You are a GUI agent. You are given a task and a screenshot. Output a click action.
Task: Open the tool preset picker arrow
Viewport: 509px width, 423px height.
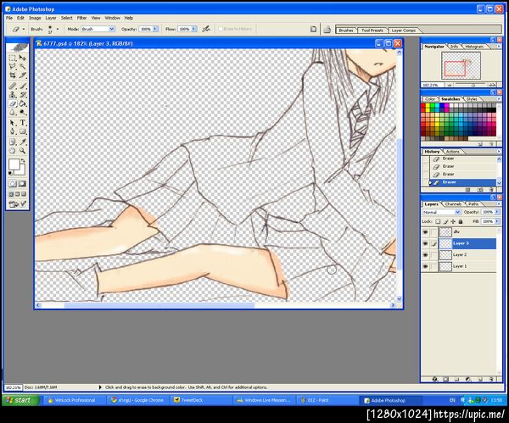point(24,29)
